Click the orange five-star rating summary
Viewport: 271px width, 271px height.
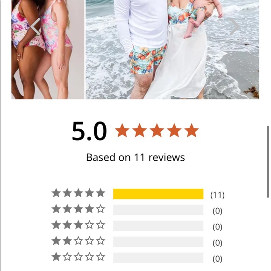tap(157, 130)
